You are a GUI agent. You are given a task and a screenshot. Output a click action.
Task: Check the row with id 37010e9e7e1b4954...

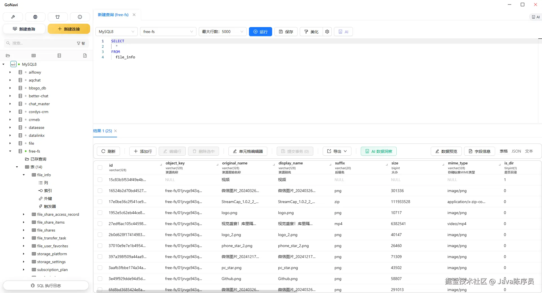100,246
